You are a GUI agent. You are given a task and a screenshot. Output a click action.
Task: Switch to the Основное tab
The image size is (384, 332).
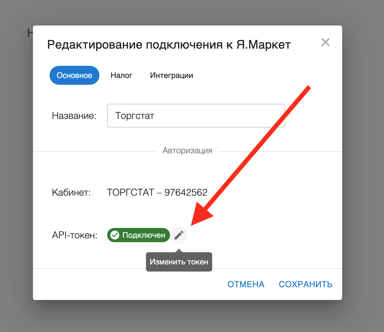coord(74,75)
